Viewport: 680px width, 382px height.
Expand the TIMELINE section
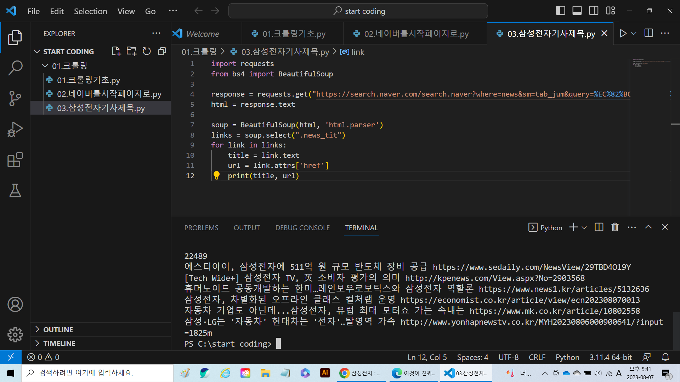59,343
